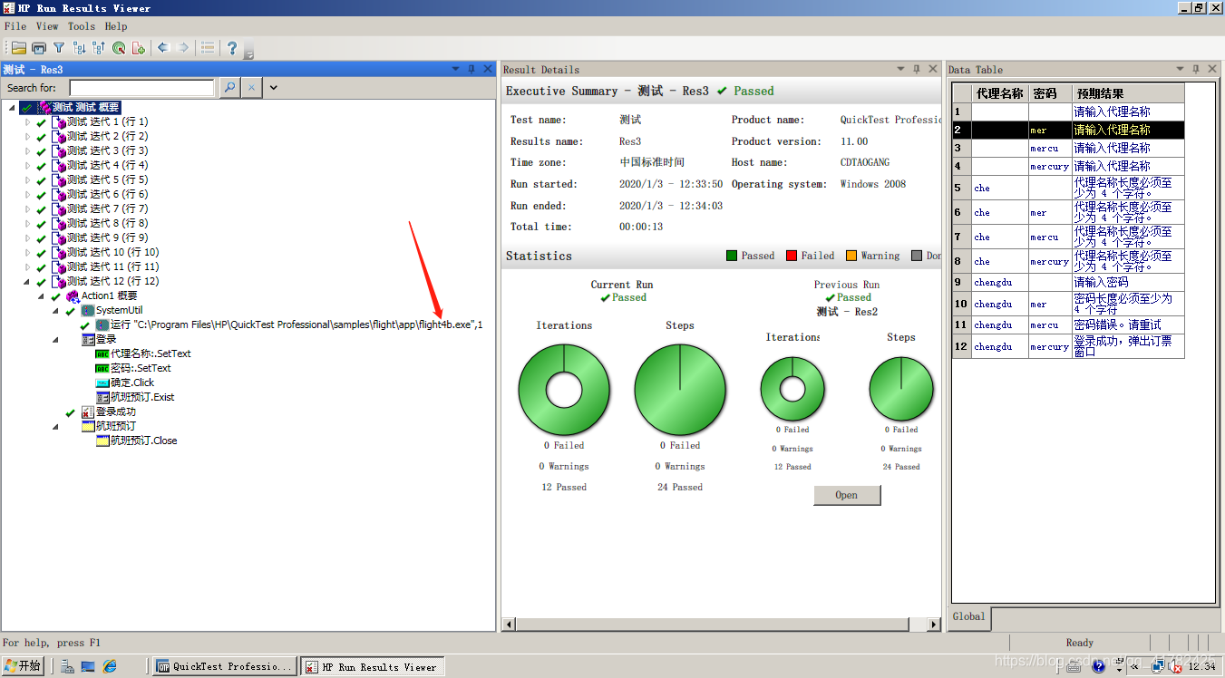Open the Help menu
1225x678 pixels.
116,26
